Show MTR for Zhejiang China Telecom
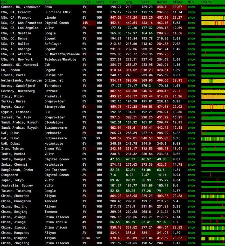This screenshot has height=246, width=225. pyautogui.click(x=192, y=243)
